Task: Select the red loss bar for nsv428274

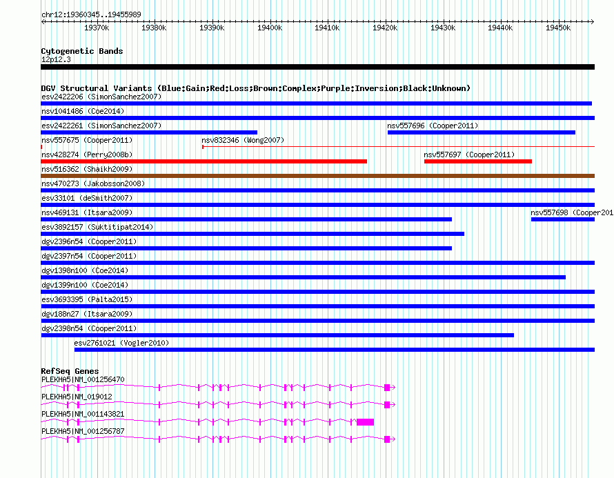Action: (x=204, y=161)
